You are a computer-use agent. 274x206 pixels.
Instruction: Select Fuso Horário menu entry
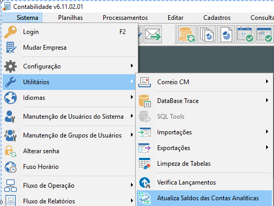[69, 167]
